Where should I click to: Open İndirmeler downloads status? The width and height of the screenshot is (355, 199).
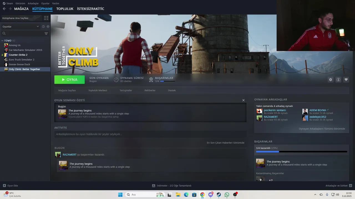pos(172,185)
